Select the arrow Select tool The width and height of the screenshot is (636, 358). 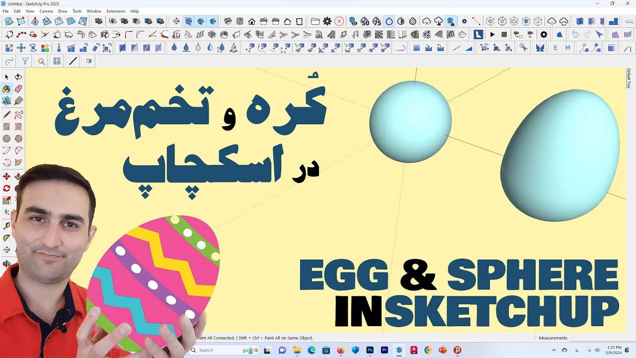coord(6,77)
